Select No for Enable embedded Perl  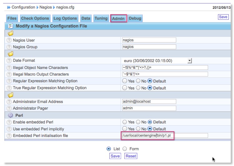[138, 122]
